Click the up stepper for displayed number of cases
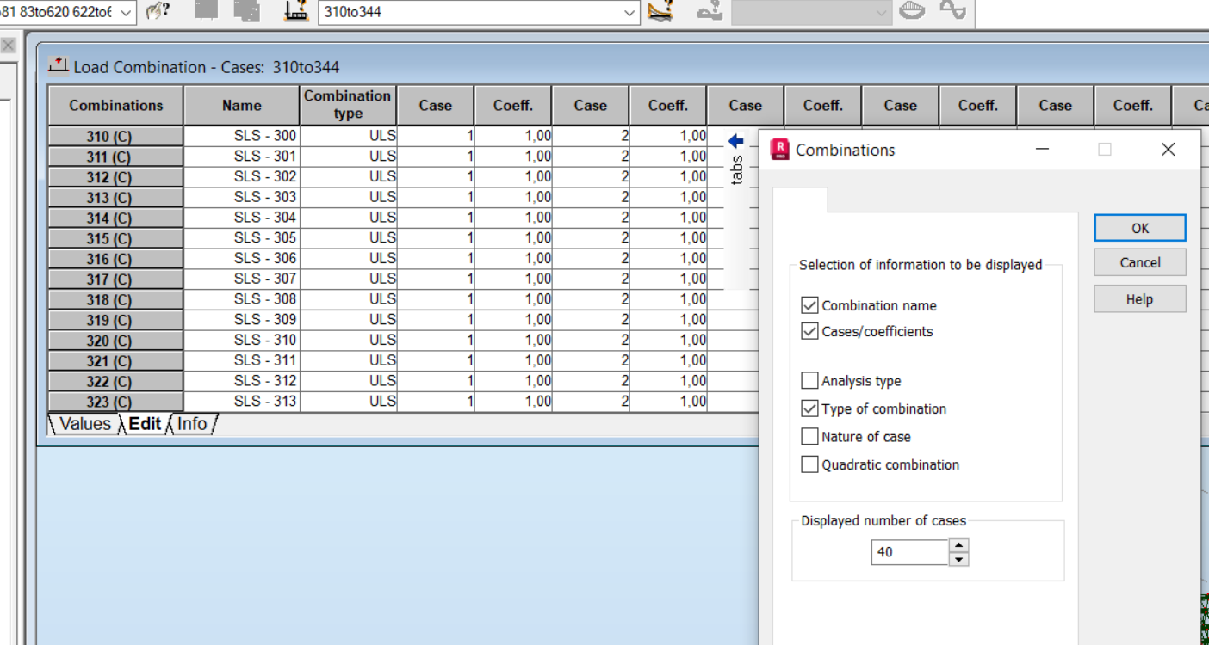 pyautogui.click(x=958, y=547)
